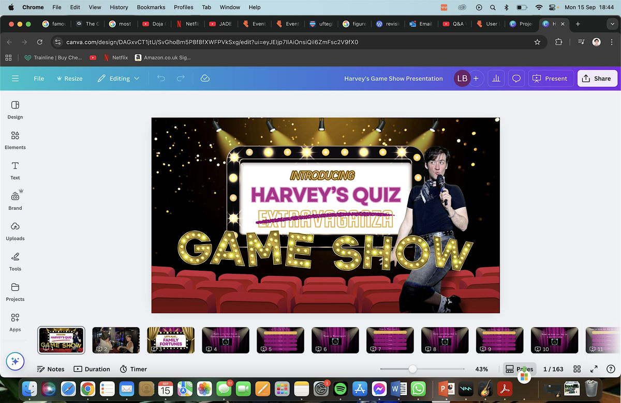Open the Chrome menu in the menu bar
Viewport: 621px width, 403px height.
tap(33, 7)
